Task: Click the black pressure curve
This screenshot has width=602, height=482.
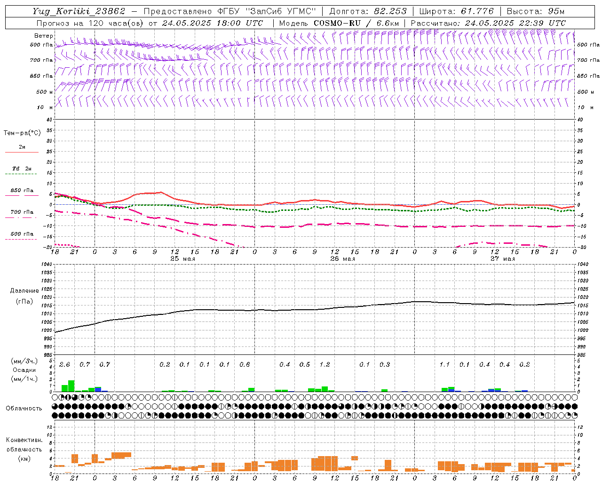Action: click(x=315, y=309)
